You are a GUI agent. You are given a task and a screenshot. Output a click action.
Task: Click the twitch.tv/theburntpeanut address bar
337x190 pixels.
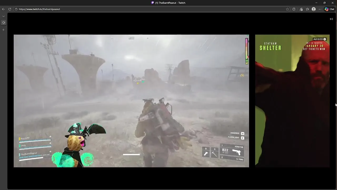[x=151, y=9]
